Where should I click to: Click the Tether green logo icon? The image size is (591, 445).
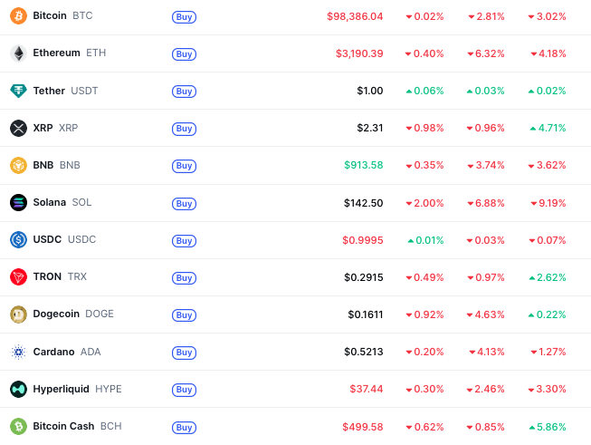coord(18,91)
